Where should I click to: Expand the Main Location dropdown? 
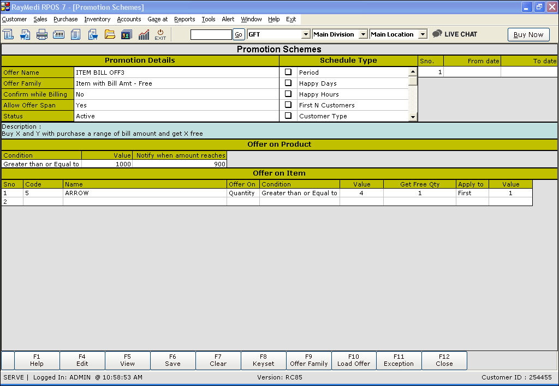coord(422,34)
